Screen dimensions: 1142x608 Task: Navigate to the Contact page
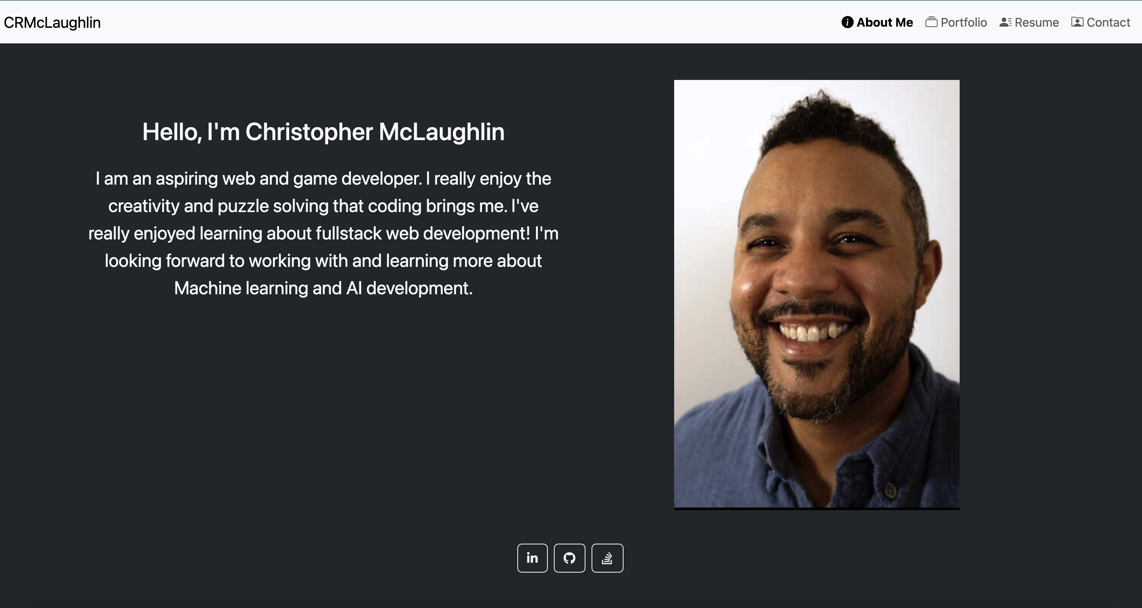click(1101, 22)
